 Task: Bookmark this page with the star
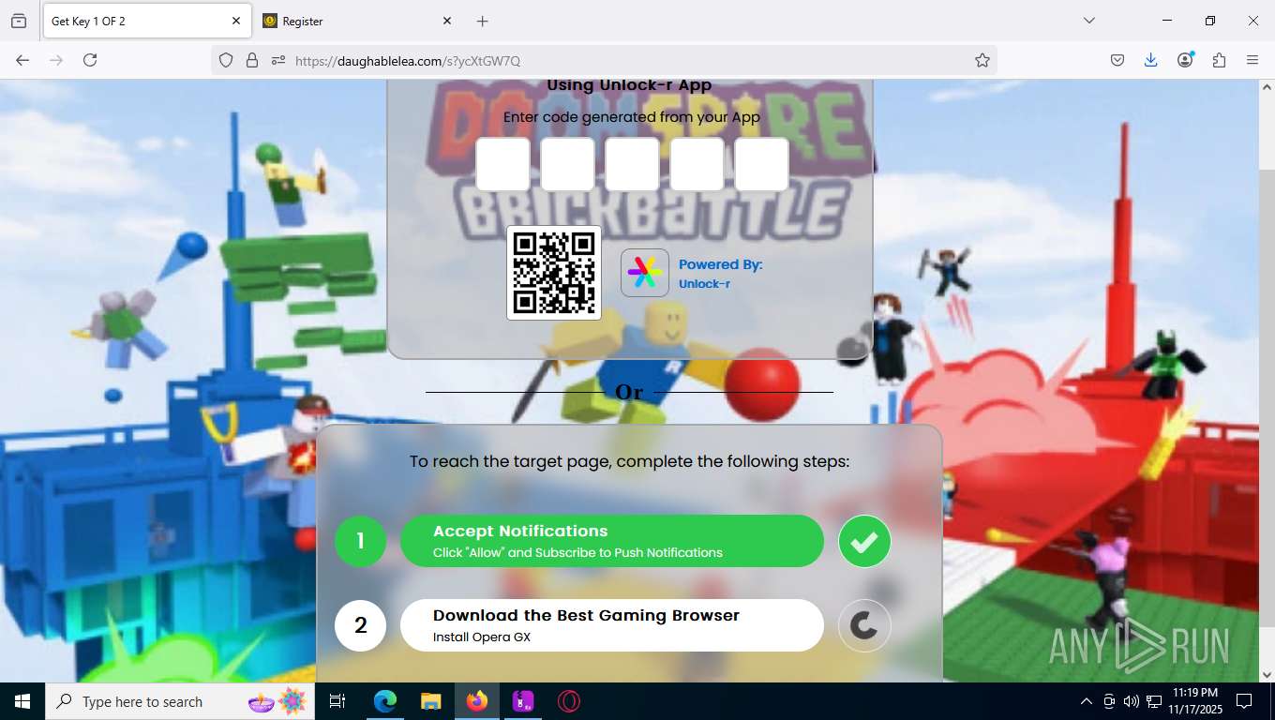[982, 60]
